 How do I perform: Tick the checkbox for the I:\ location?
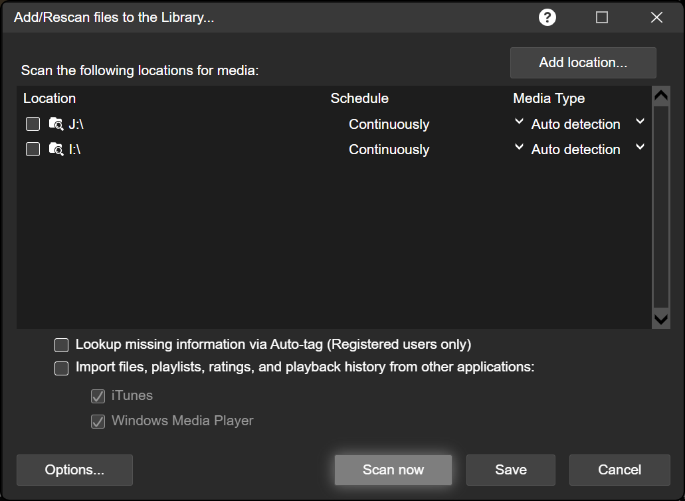coord(33,150)
